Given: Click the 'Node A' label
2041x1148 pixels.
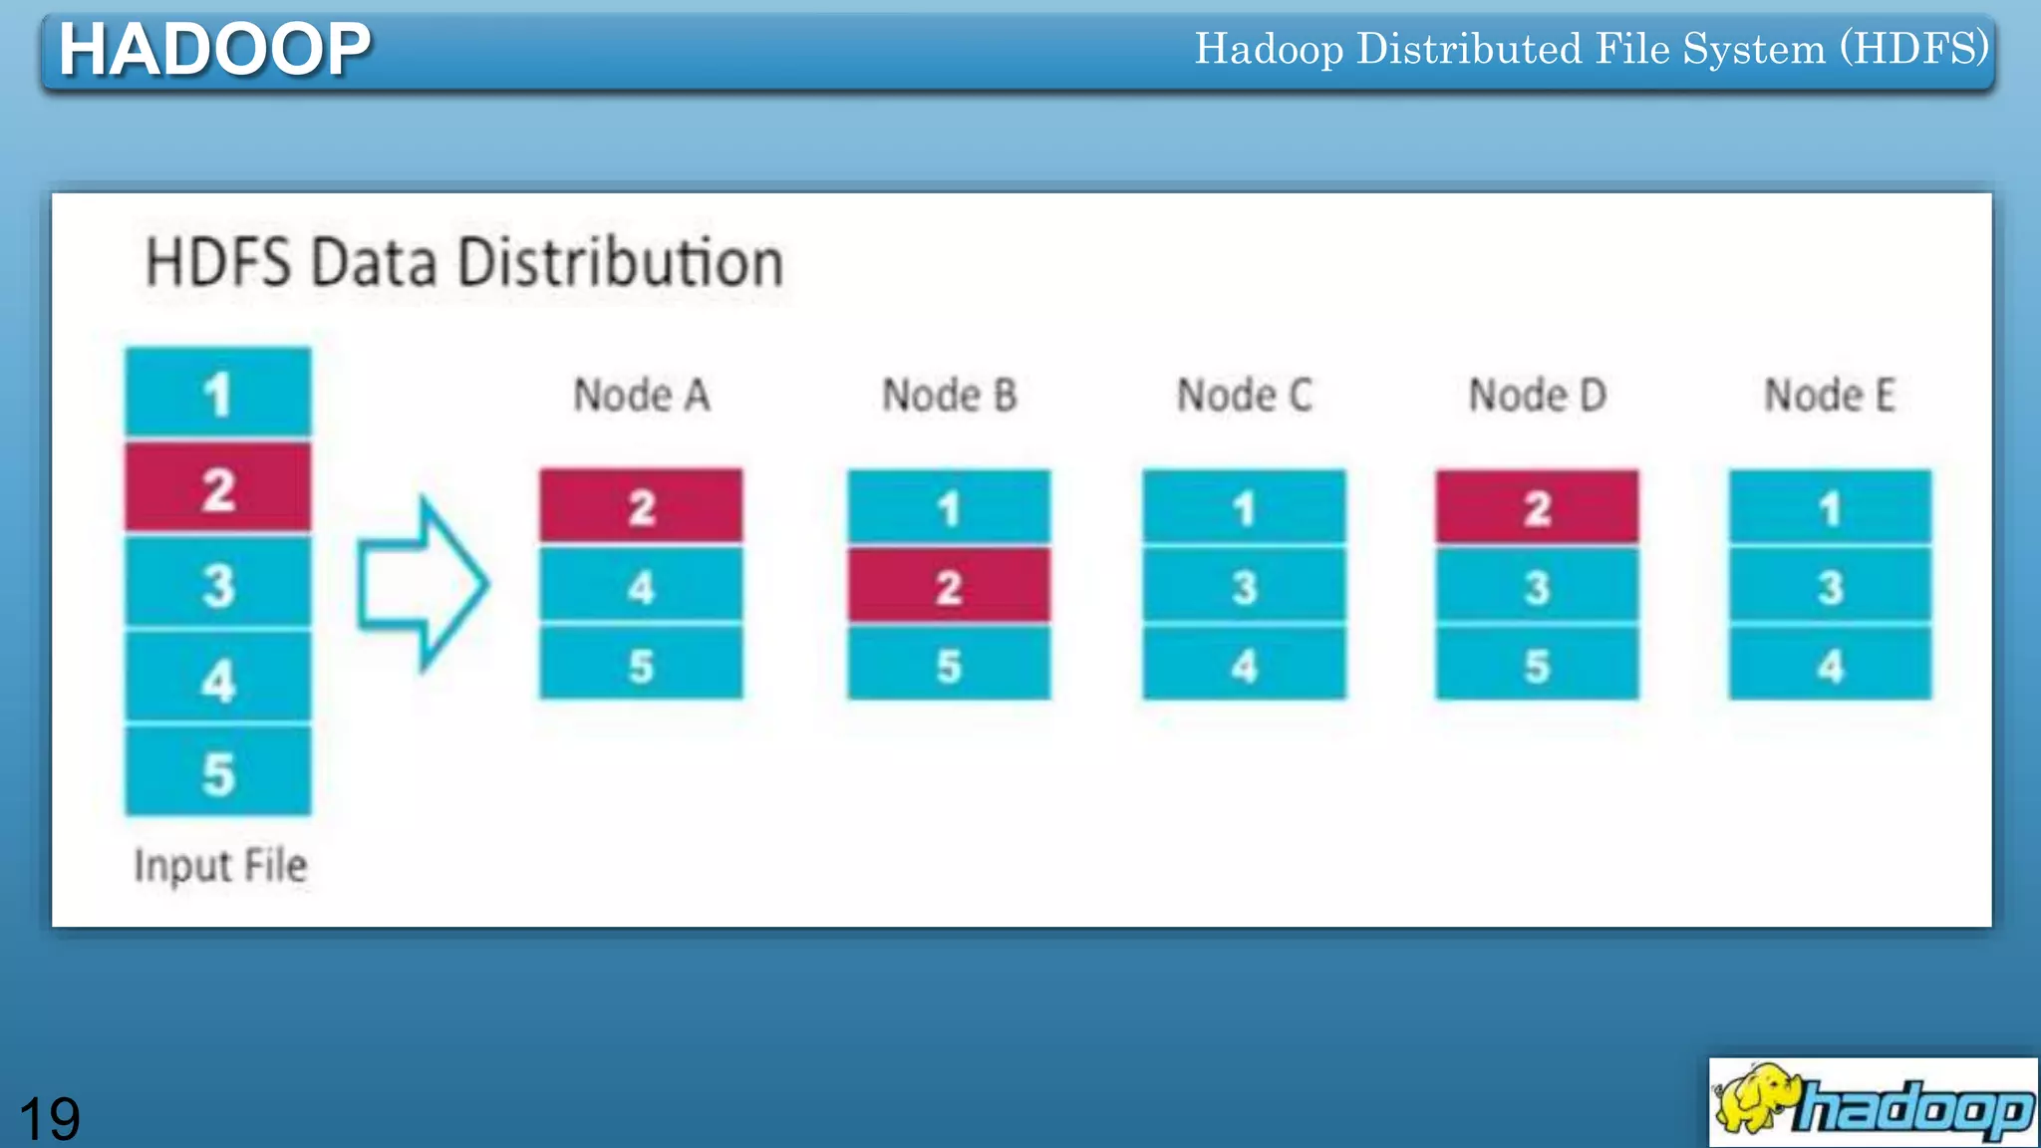Looking at the screenshot, I should point(641,395).
